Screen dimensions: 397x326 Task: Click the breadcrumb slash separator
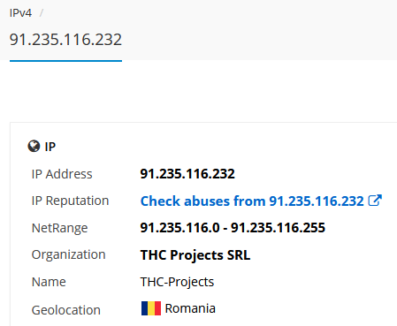pos(42,13)
